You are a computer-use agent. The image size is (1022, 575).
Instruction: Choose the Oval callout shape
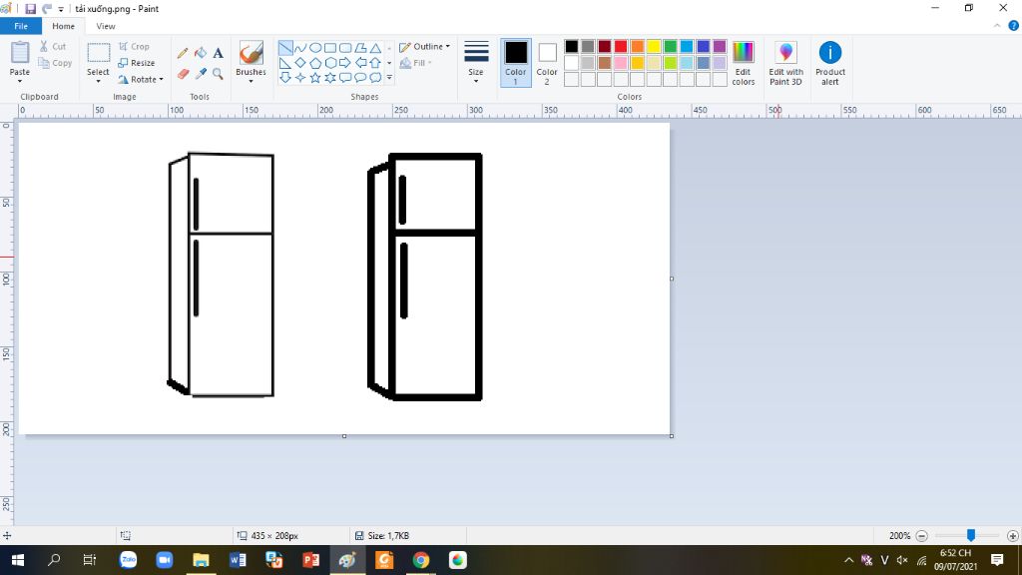point(360,78)
